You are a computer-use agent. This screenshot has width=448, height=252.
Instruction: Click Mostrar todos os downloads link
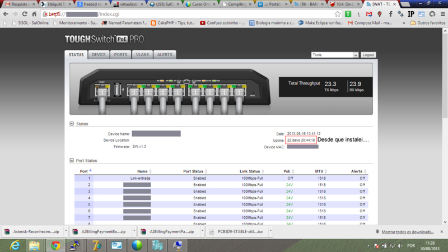408,232
